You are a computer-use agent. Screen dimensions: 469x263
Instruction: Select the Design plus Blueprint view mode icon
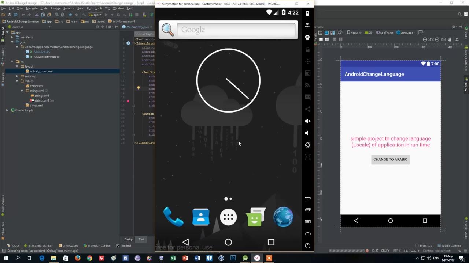tap(333, 33)
